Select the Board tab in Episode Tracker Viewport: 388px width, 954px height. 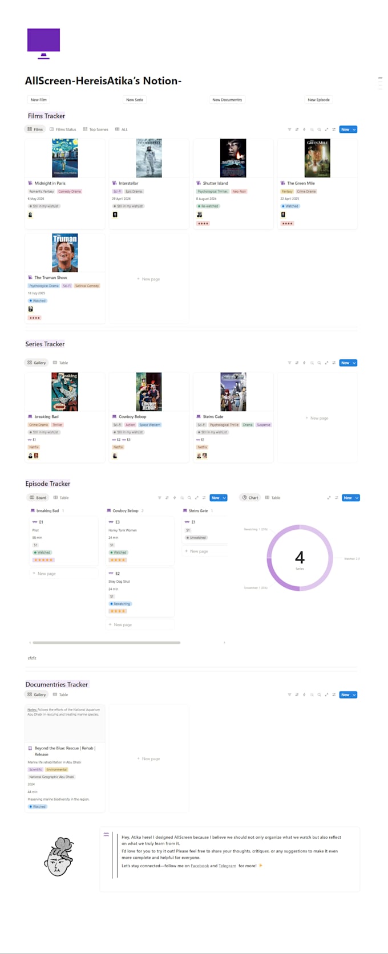(38, 498)
